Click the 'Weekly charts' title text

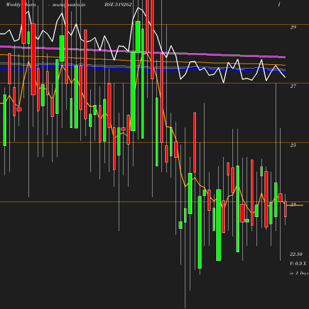click(21, 4)
